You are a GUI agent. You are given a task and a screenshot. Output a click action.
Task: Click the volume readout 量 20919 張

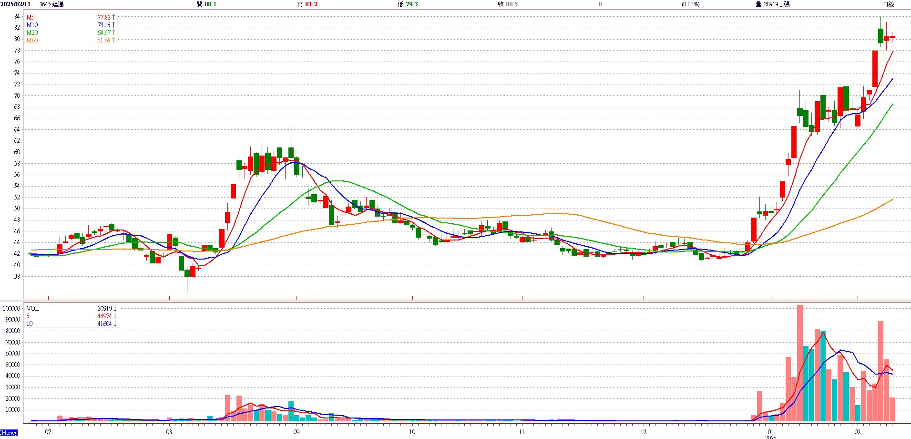[772, 4]
